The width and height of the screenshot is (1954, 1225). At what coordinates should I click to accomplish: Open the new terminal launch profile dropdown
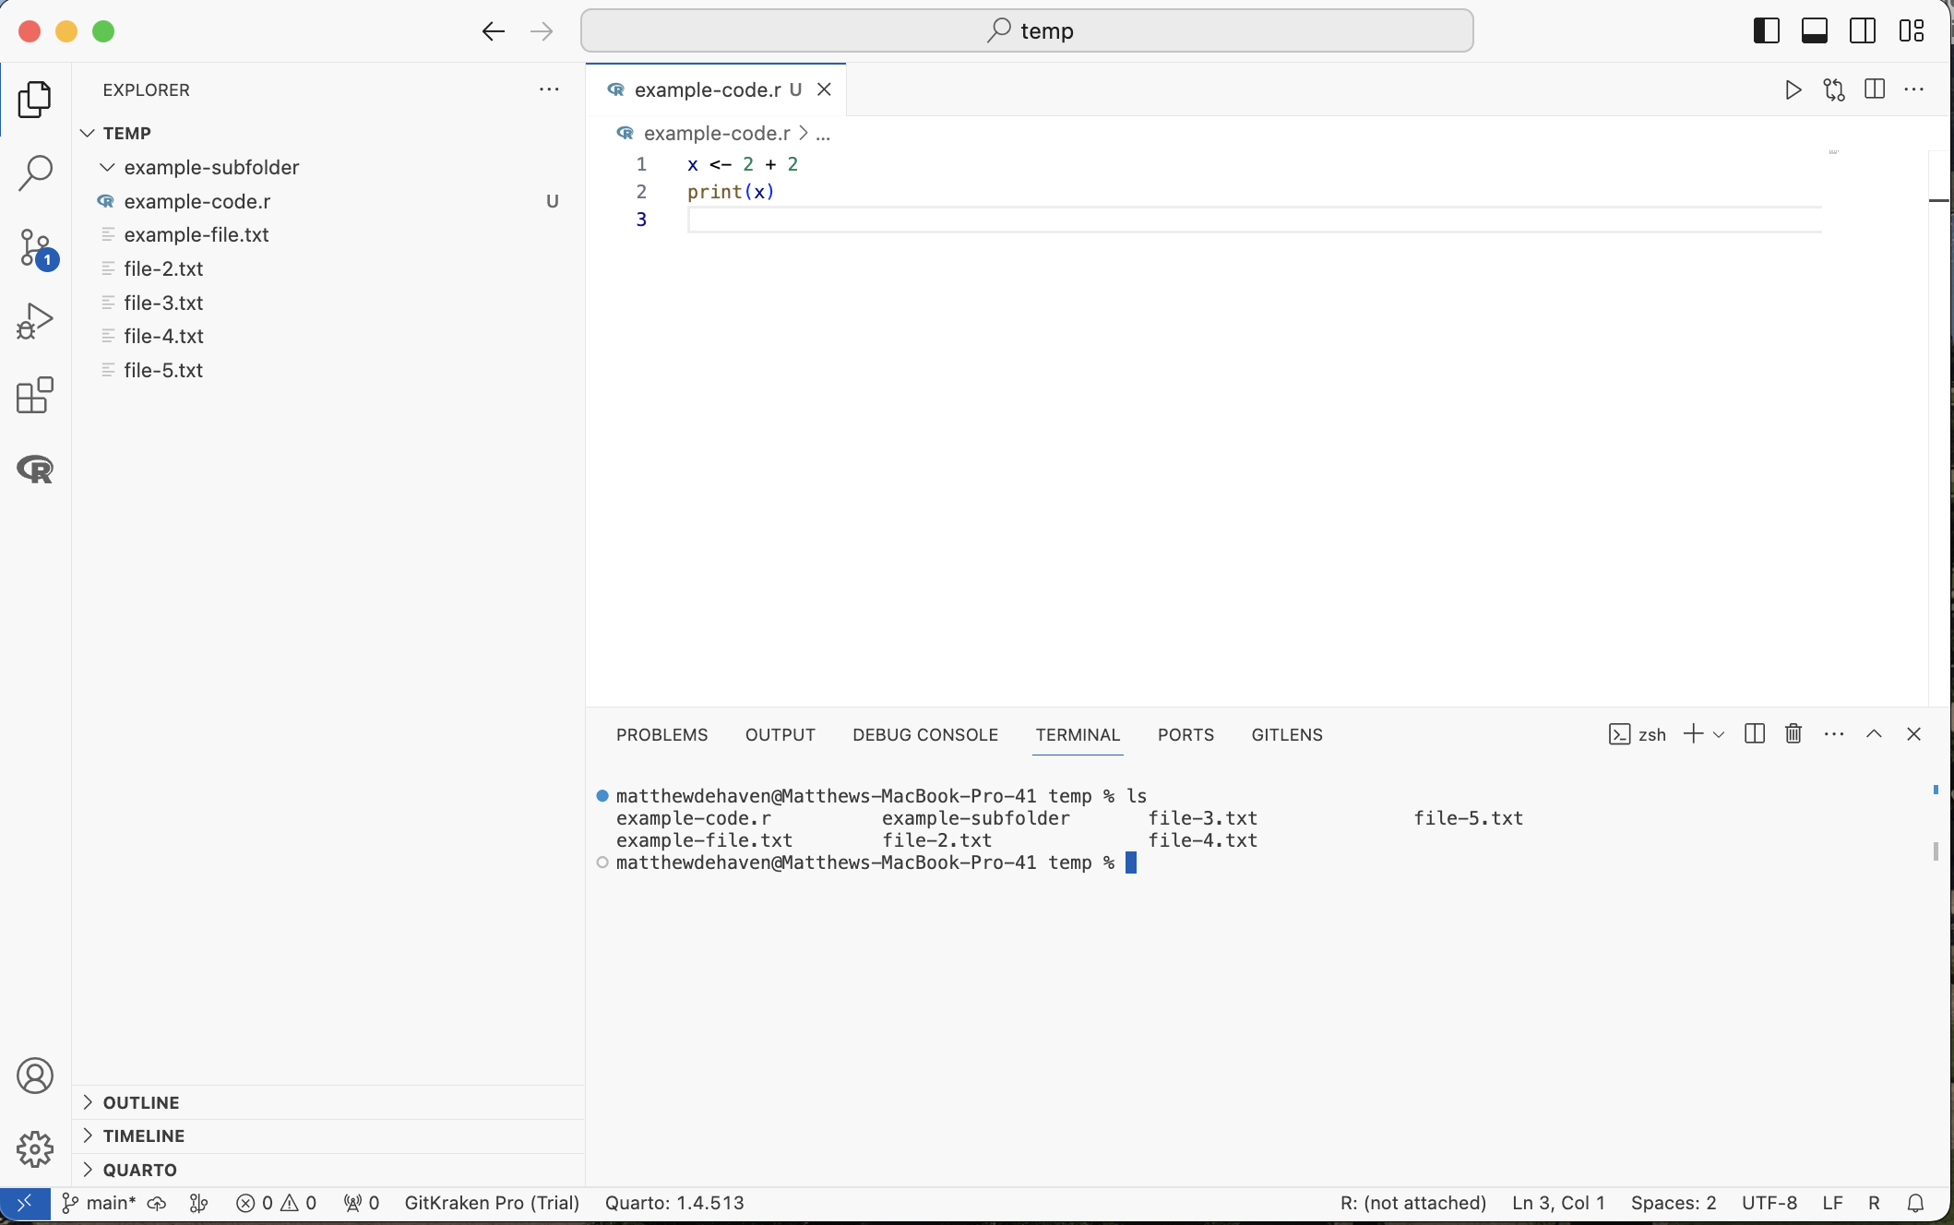(1719, 734)
